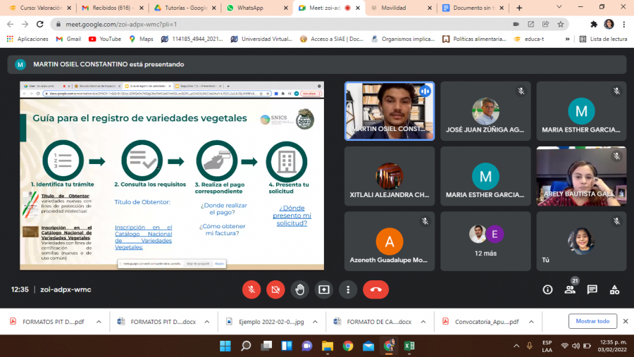Open the chat with everyone panel
The width and height of the screenshot is (634, 357).
[x=592, y=289]
